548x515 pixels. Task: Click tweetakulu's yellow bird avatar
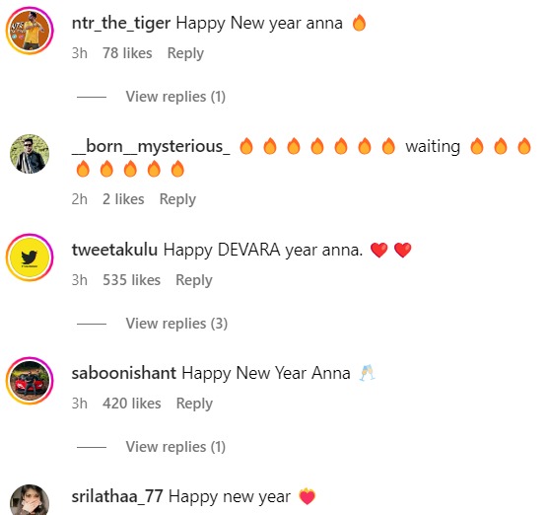pos(30,257)
